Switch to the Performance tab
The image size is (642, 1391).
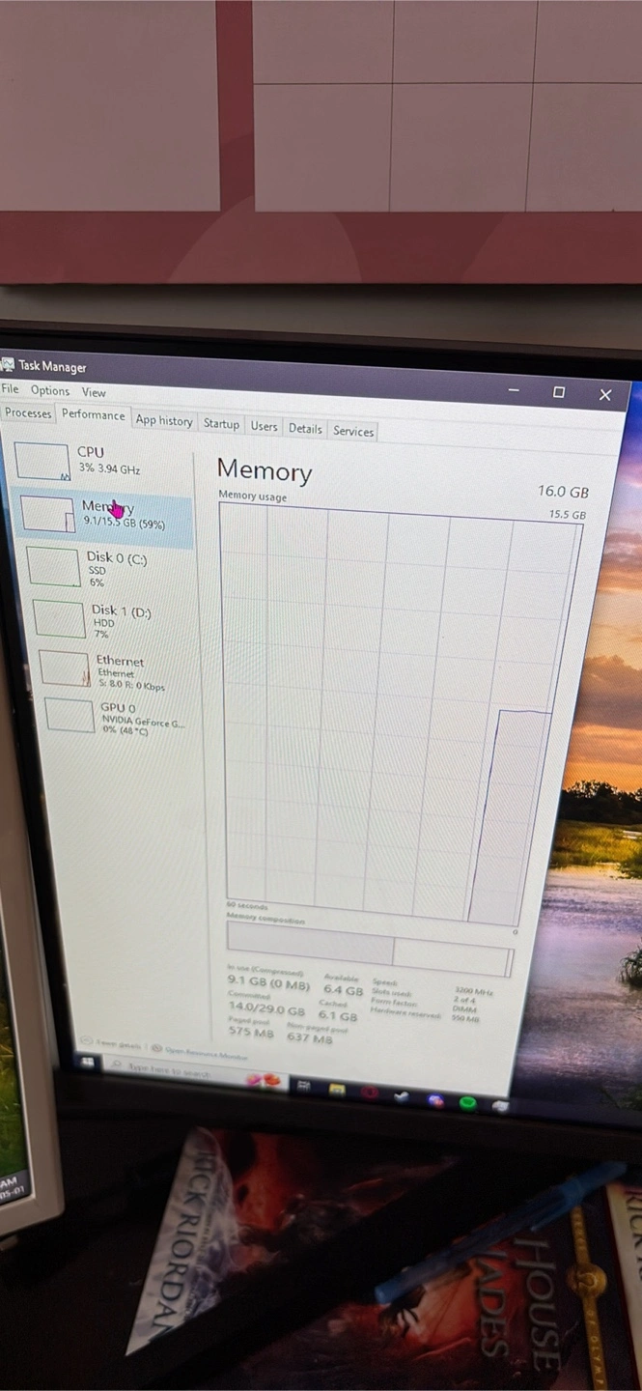click(94, 415)
